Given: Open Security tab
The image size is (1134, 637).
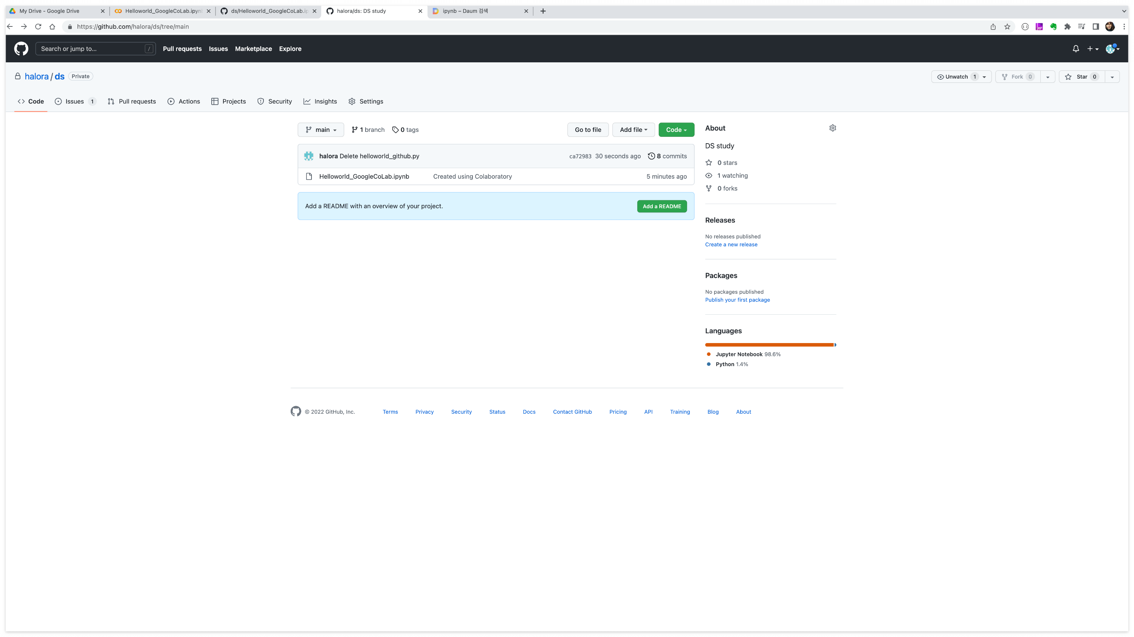Looking at the screenshot, I should (x=275, y=101).
